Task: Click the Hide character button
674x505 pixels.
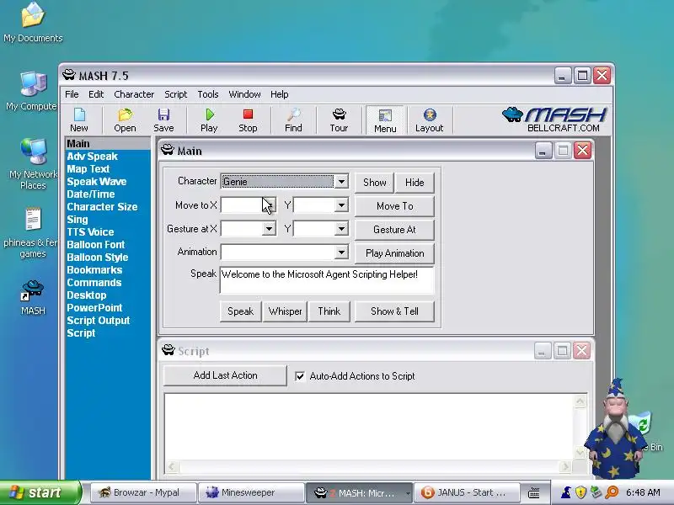Action: [x=415, y=183]
